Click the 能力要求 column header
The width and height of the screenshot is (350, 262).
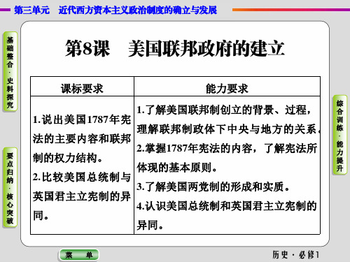pos(227,89)
